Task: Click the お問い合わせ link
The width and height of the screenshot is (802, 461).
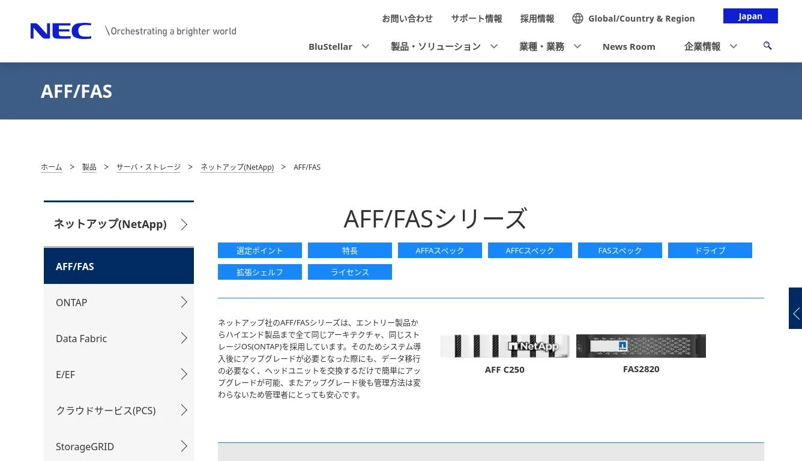Action: (407, 19)
